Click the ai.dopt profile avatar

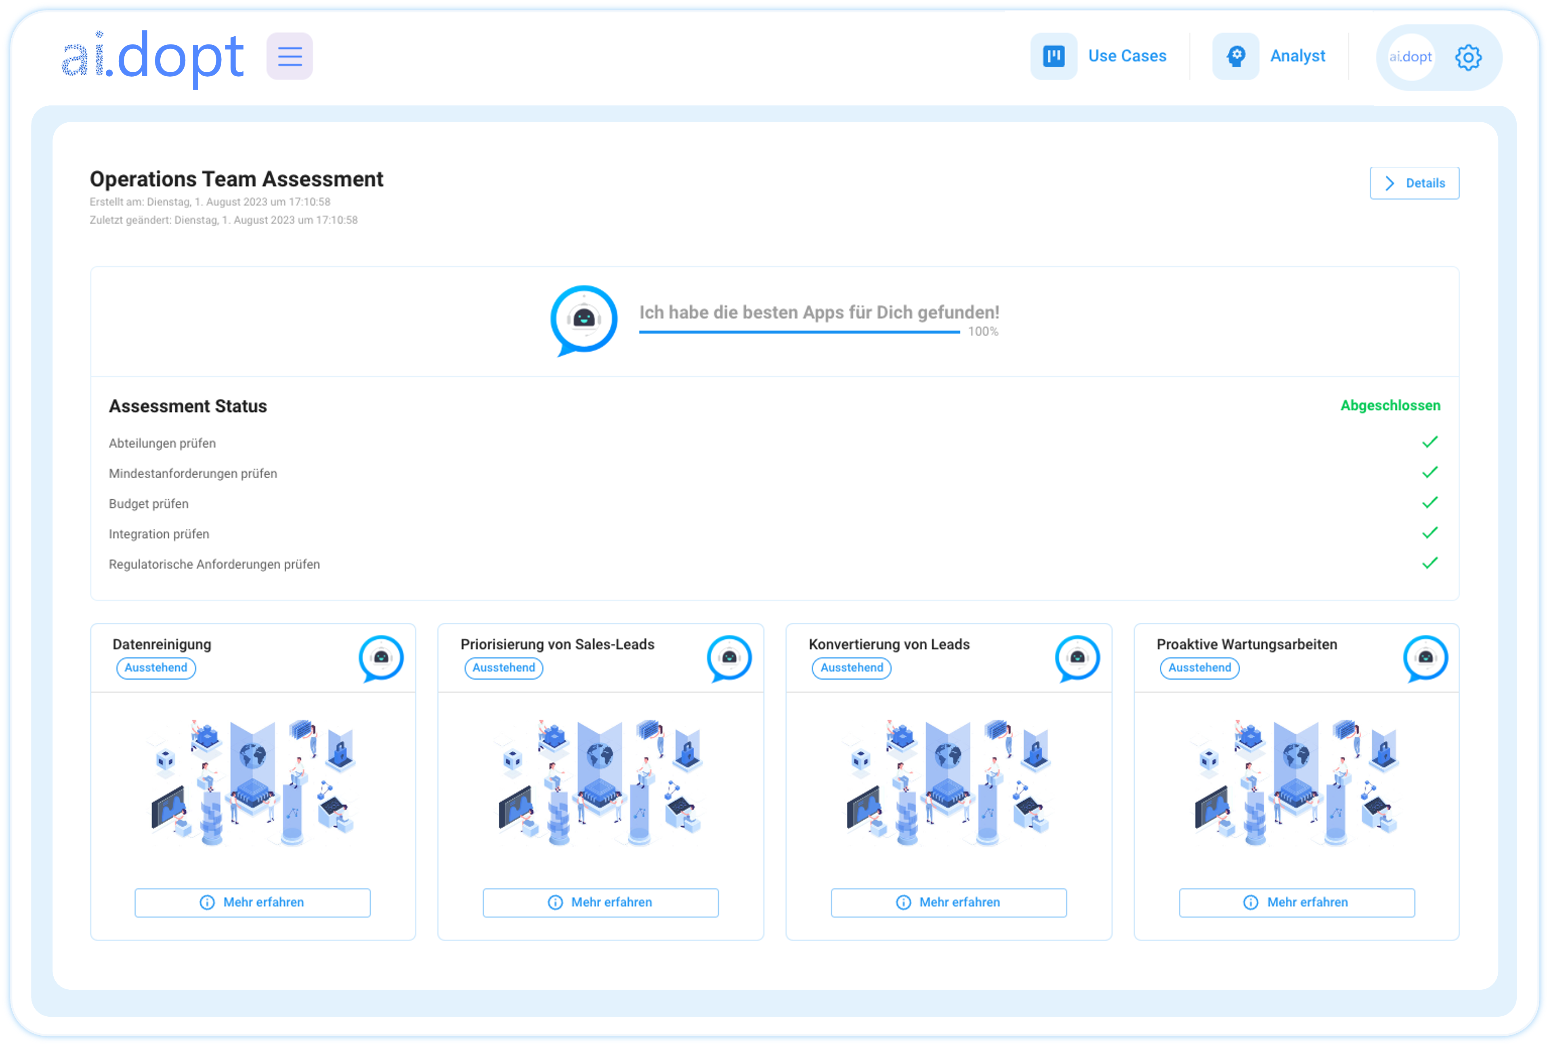[x=1410, y=57]
